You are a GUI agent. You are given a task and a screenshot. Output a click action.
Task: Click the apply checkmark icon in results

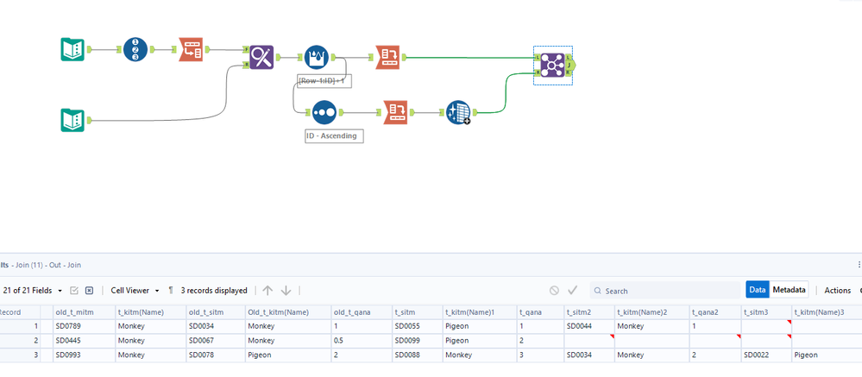click(573, 290)
